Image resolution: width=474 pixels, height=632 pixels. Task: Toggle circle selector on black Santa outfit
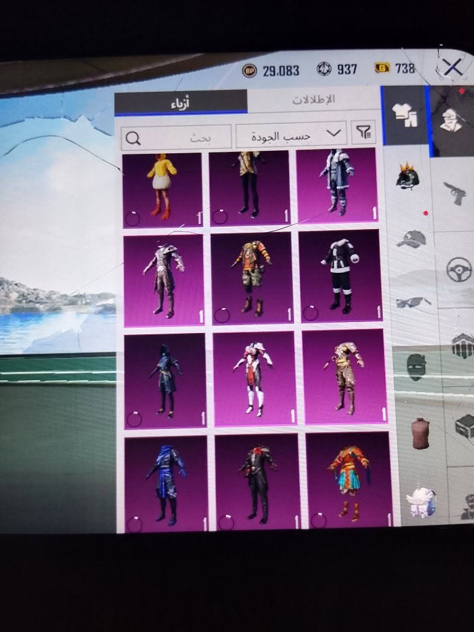coord(311,313)
